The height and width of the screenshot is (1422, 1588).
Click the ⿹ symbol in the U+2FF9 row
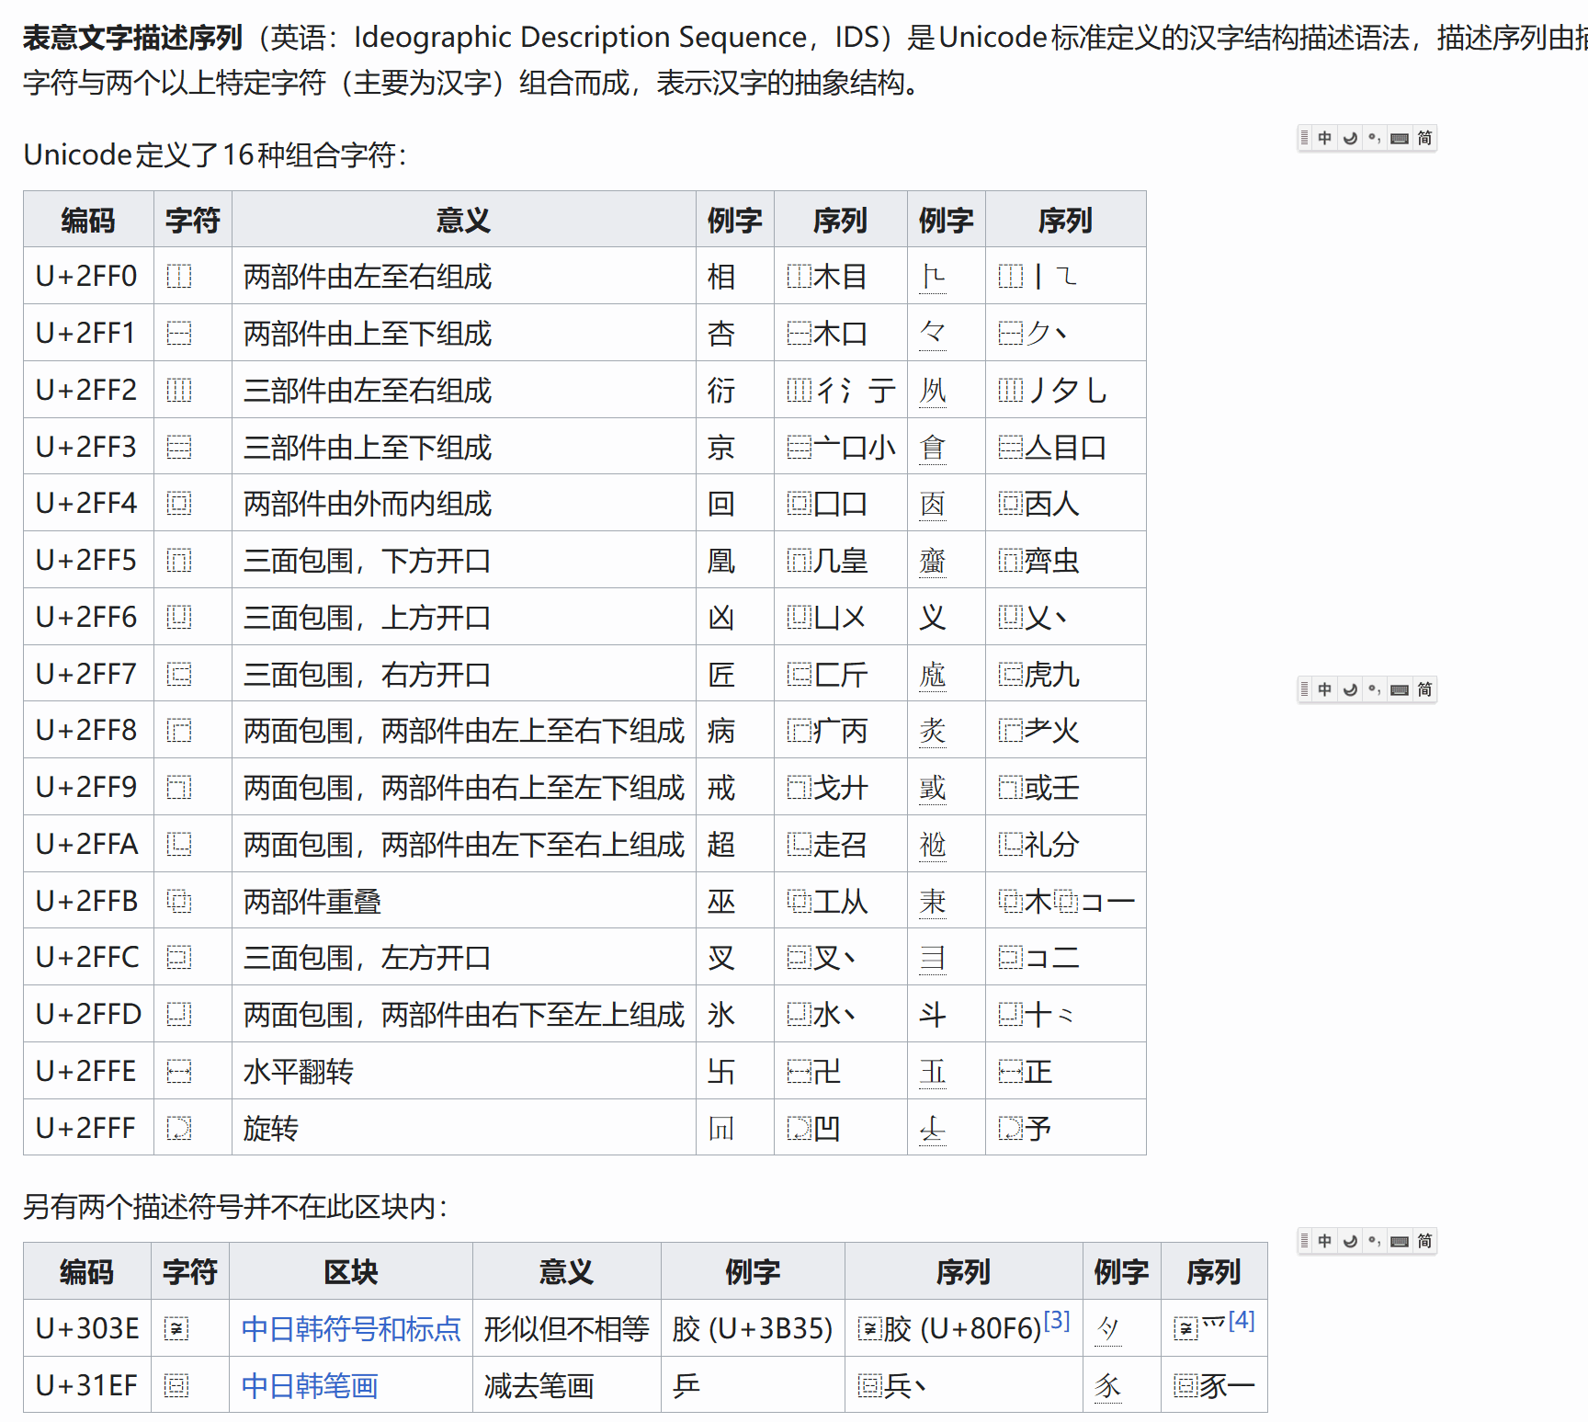179,787
